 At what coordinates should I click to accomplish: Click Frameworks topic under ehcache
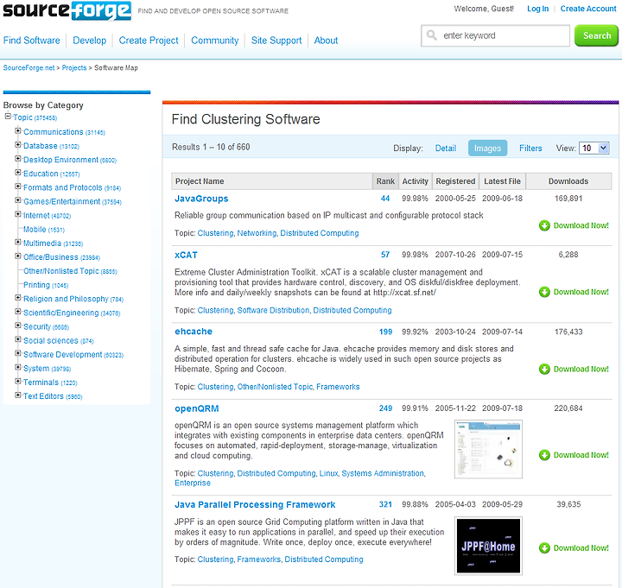click(338, 387)
